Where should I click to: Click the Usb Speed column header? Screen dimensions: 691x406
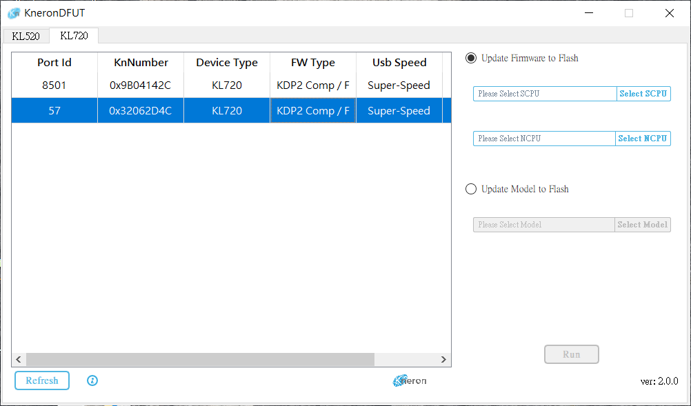pos(399,63)
